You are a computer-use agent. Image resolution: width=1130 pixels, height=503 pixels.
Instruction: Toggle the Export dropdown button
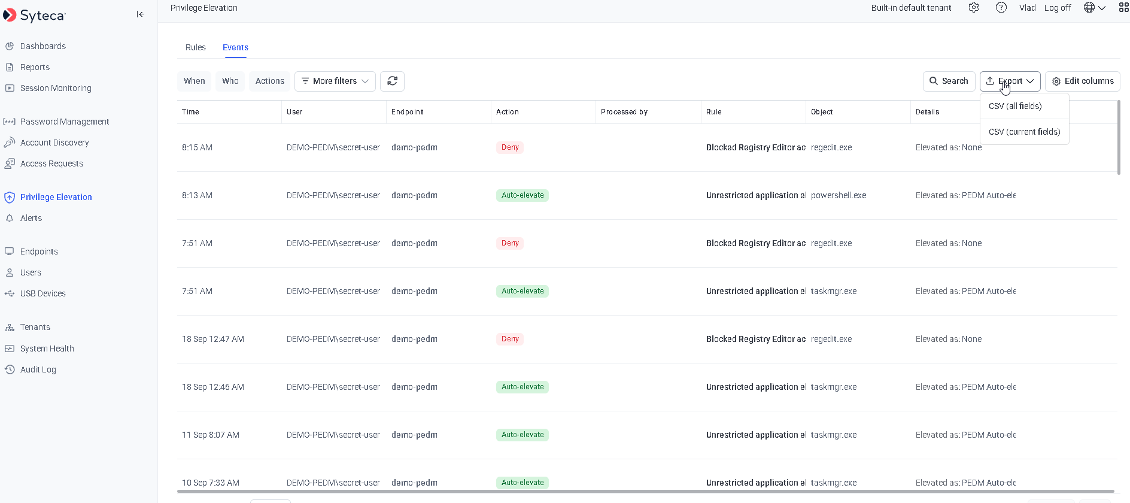1010,81
